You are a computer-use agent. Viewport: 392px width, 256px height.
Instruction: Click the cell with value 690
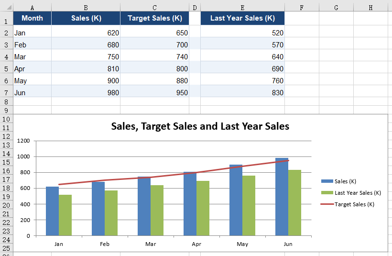[x=242, y=67]
